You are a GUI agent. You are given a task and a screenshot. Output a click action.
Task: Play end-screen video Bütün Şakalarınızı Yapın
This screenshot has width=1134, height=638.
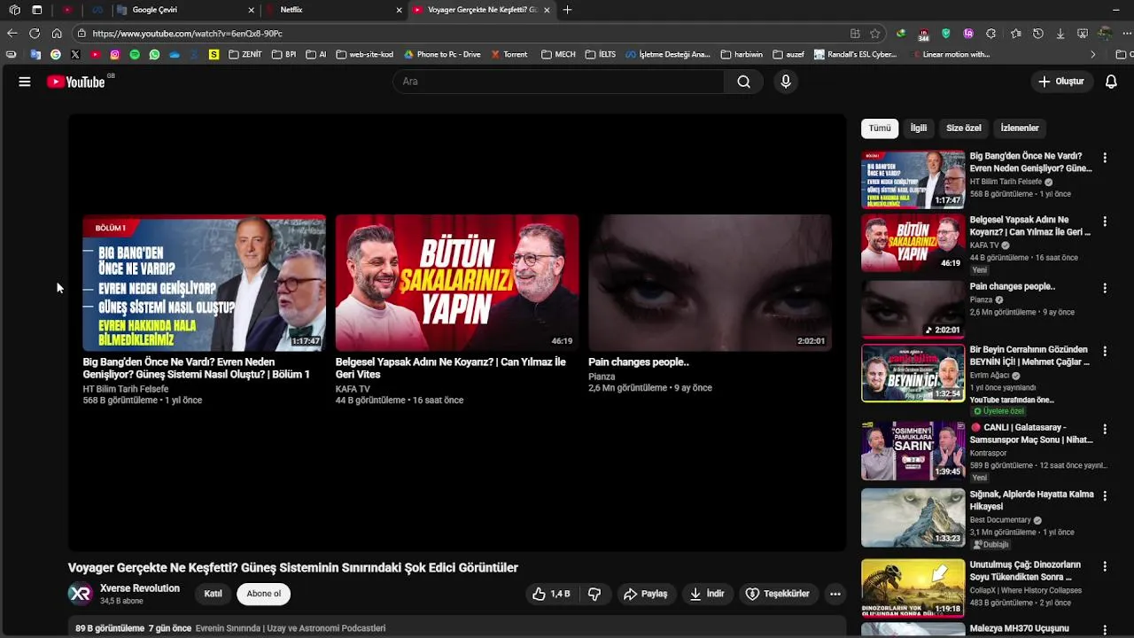[x=457, y=283]
